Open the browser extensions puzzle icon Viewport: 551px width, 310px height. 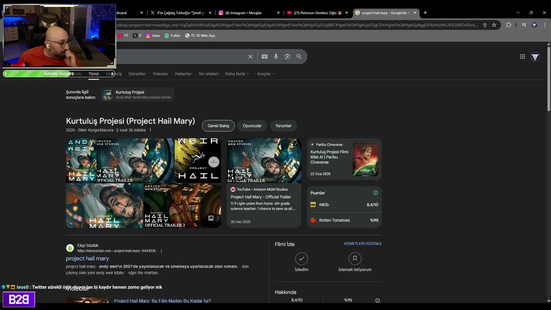(508, 25)
